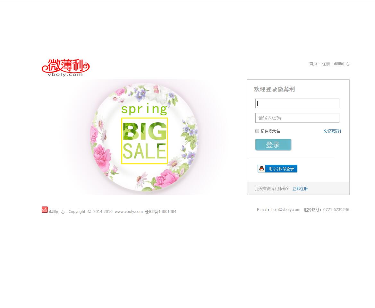Click the 桂ICP备14001484 footer text
This screenshot has width=375, height=308.
[160, 211]
